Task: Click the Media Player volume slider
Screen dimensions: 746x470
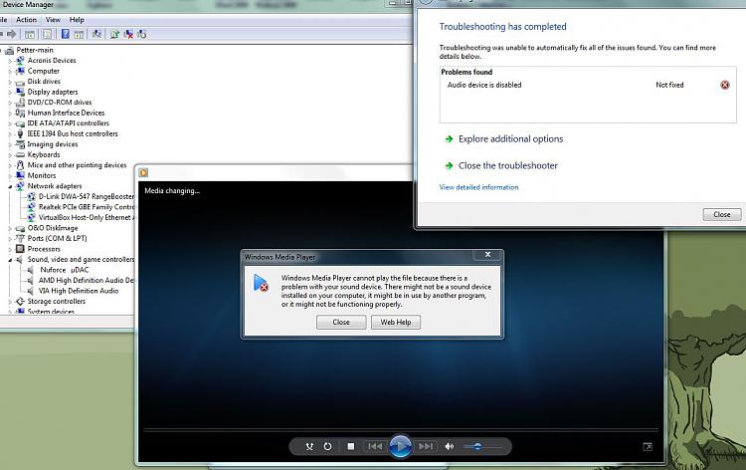Action: 482,446
